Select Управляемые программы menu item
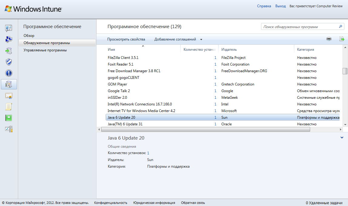This screenshot has height=206, width=348. (x=45, y=50)
